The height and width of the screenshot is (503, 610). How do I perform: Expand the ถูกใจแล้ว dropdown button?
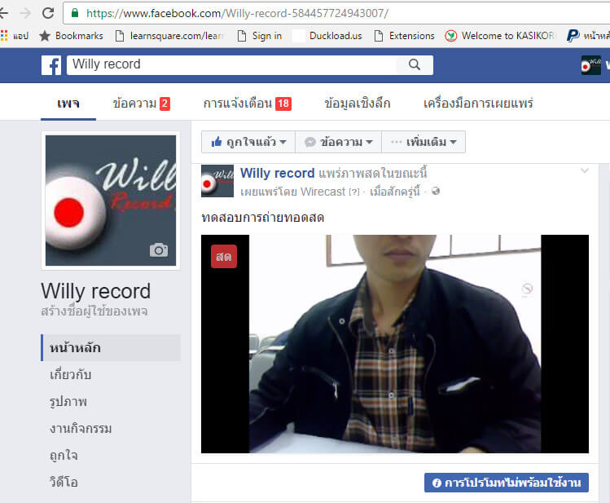[248, 142]
